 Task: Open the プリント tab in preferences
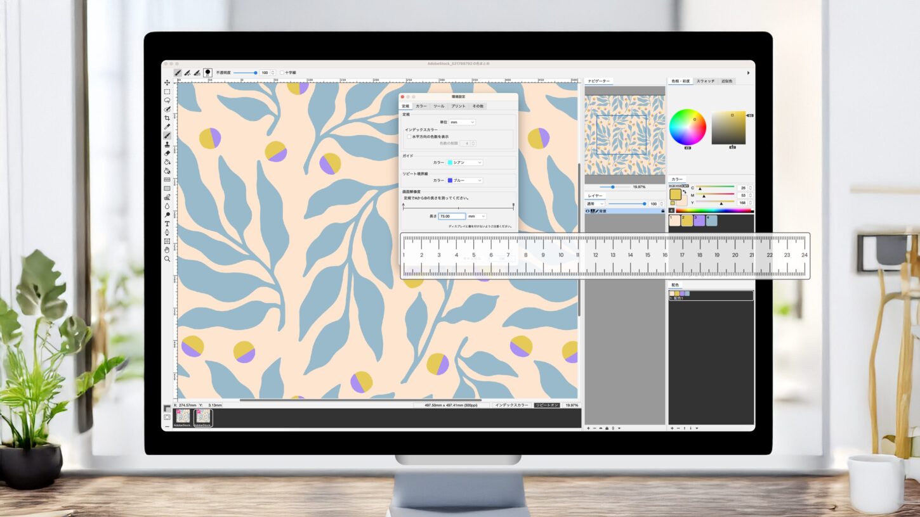[458, 106]
